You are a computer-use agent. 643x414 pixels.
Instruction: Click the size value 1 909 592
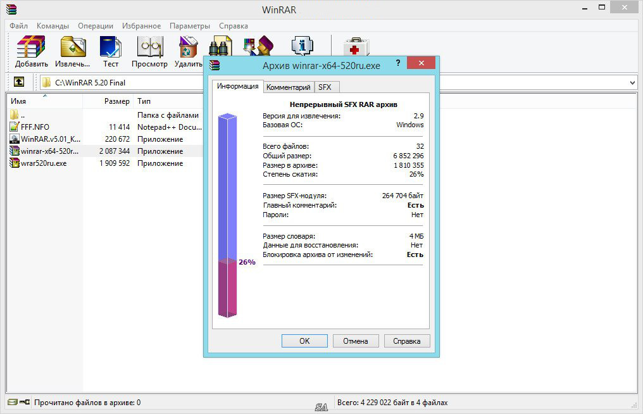click(115, 163)
